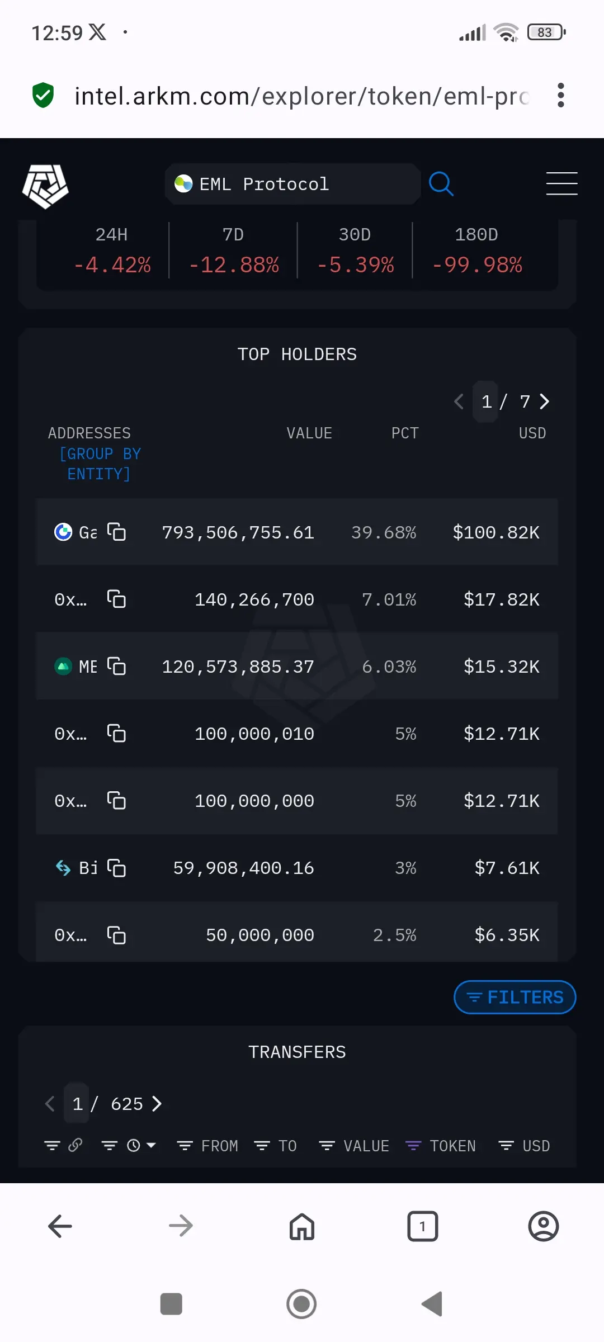Toggle the FROM column filter

coord(207,1146)
